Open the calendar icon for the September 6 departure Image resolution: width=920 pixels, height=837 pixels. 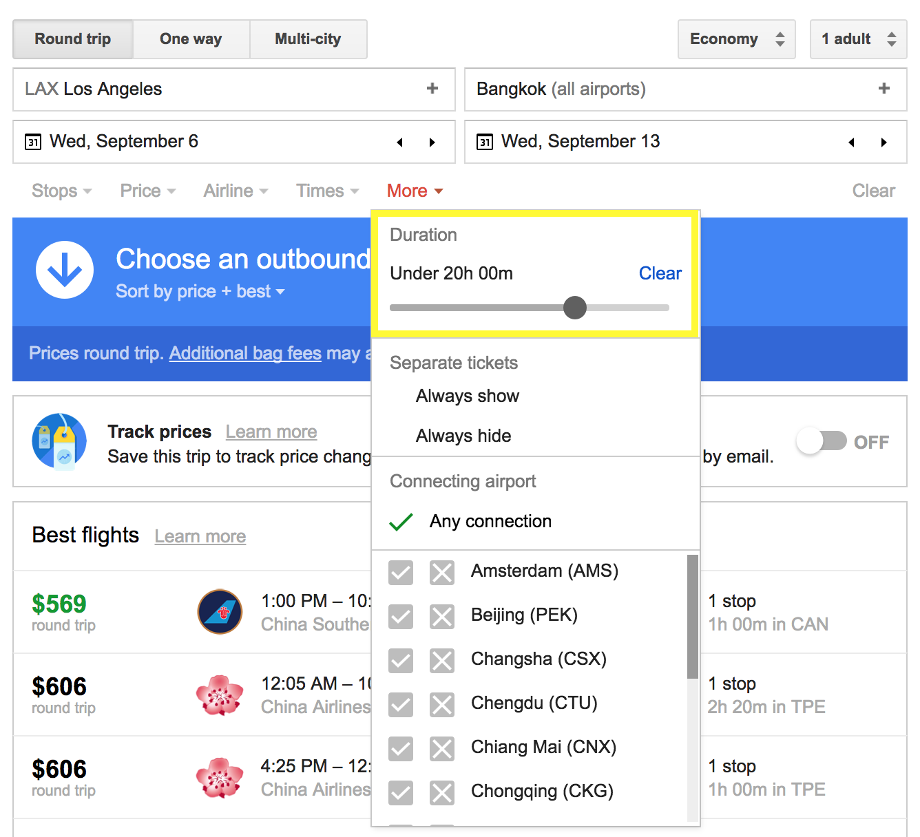click(x=33, y=142)
